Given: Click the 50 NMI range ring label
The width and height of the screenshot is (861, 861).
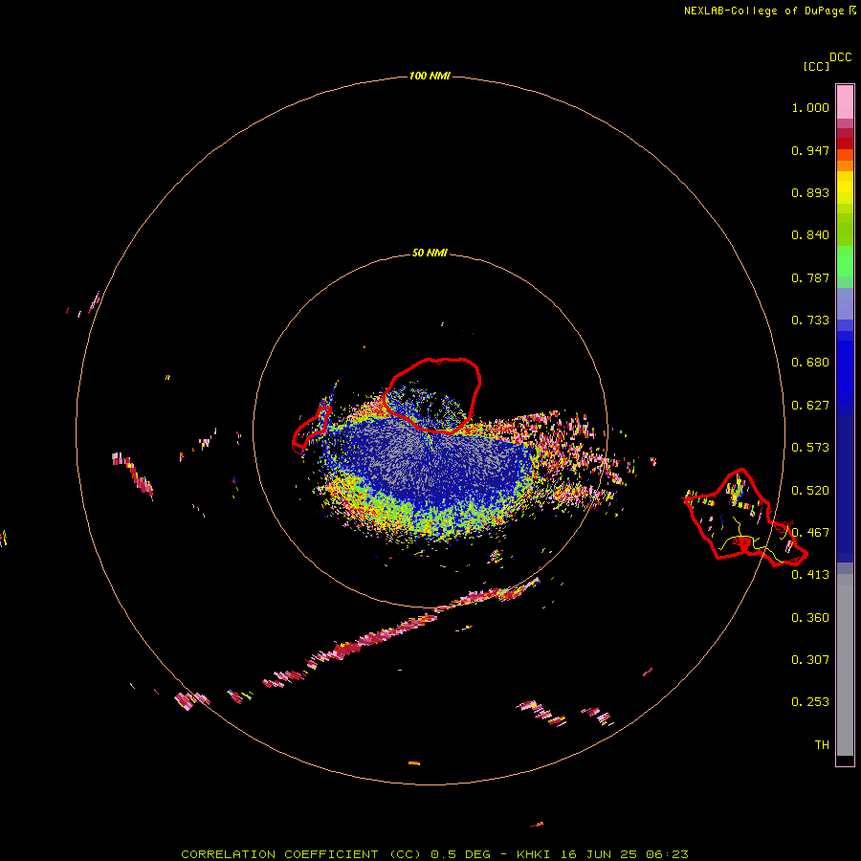Looking at the screenshot, I should [x=430, y=253].
